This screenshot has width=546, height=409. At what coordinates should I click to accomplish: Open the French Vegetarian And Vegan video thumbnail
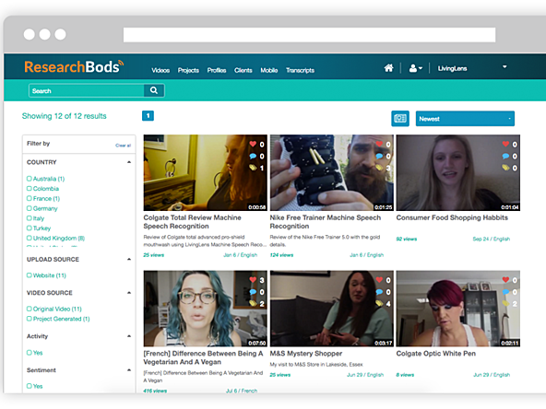point(206,309)
